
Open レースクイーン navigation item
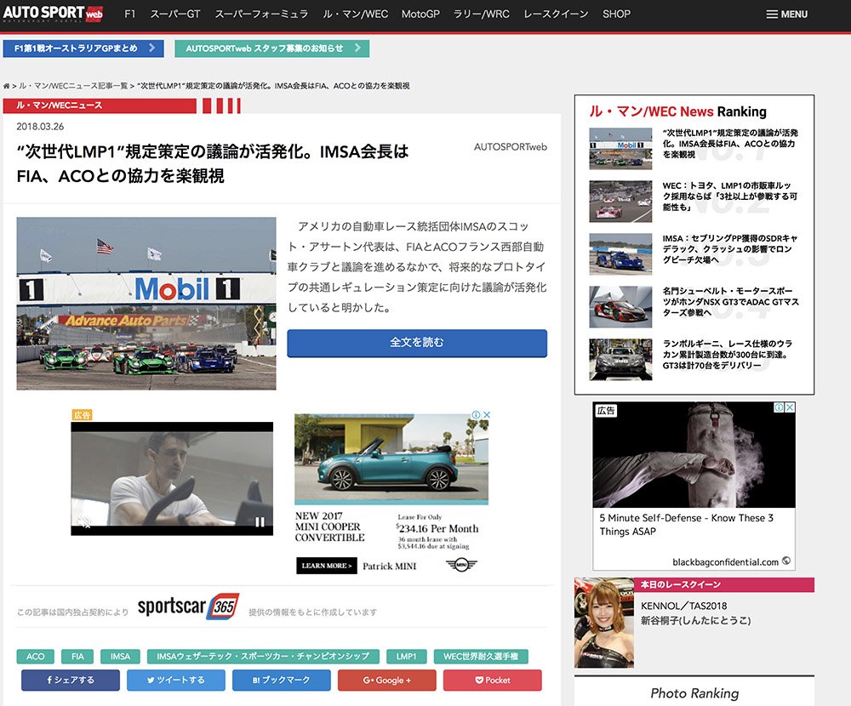pyautogui.click(x=556, y=14)
